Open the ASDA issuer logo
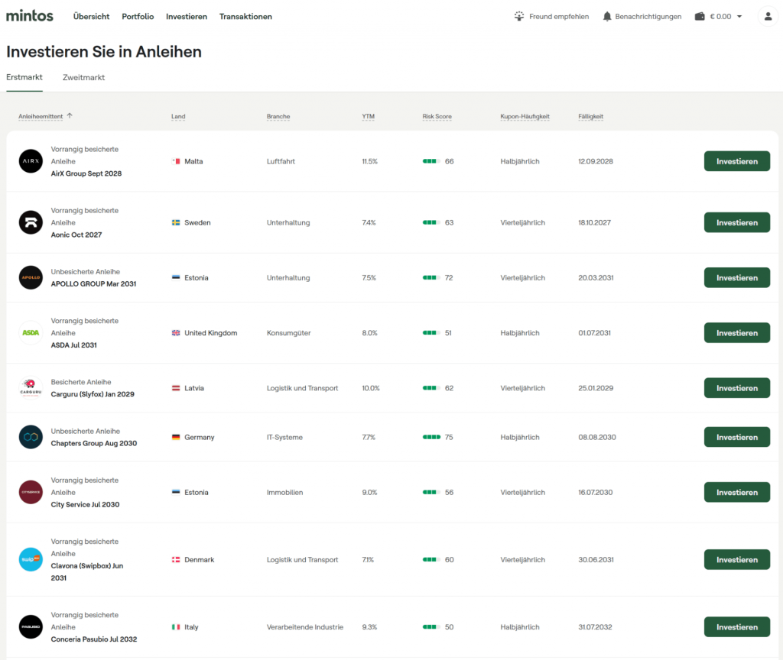 tap(31, 333)
